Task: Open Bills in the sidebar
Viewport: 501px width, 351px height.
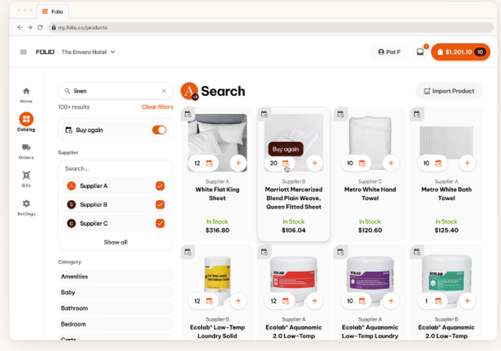Action: [26, 179]
